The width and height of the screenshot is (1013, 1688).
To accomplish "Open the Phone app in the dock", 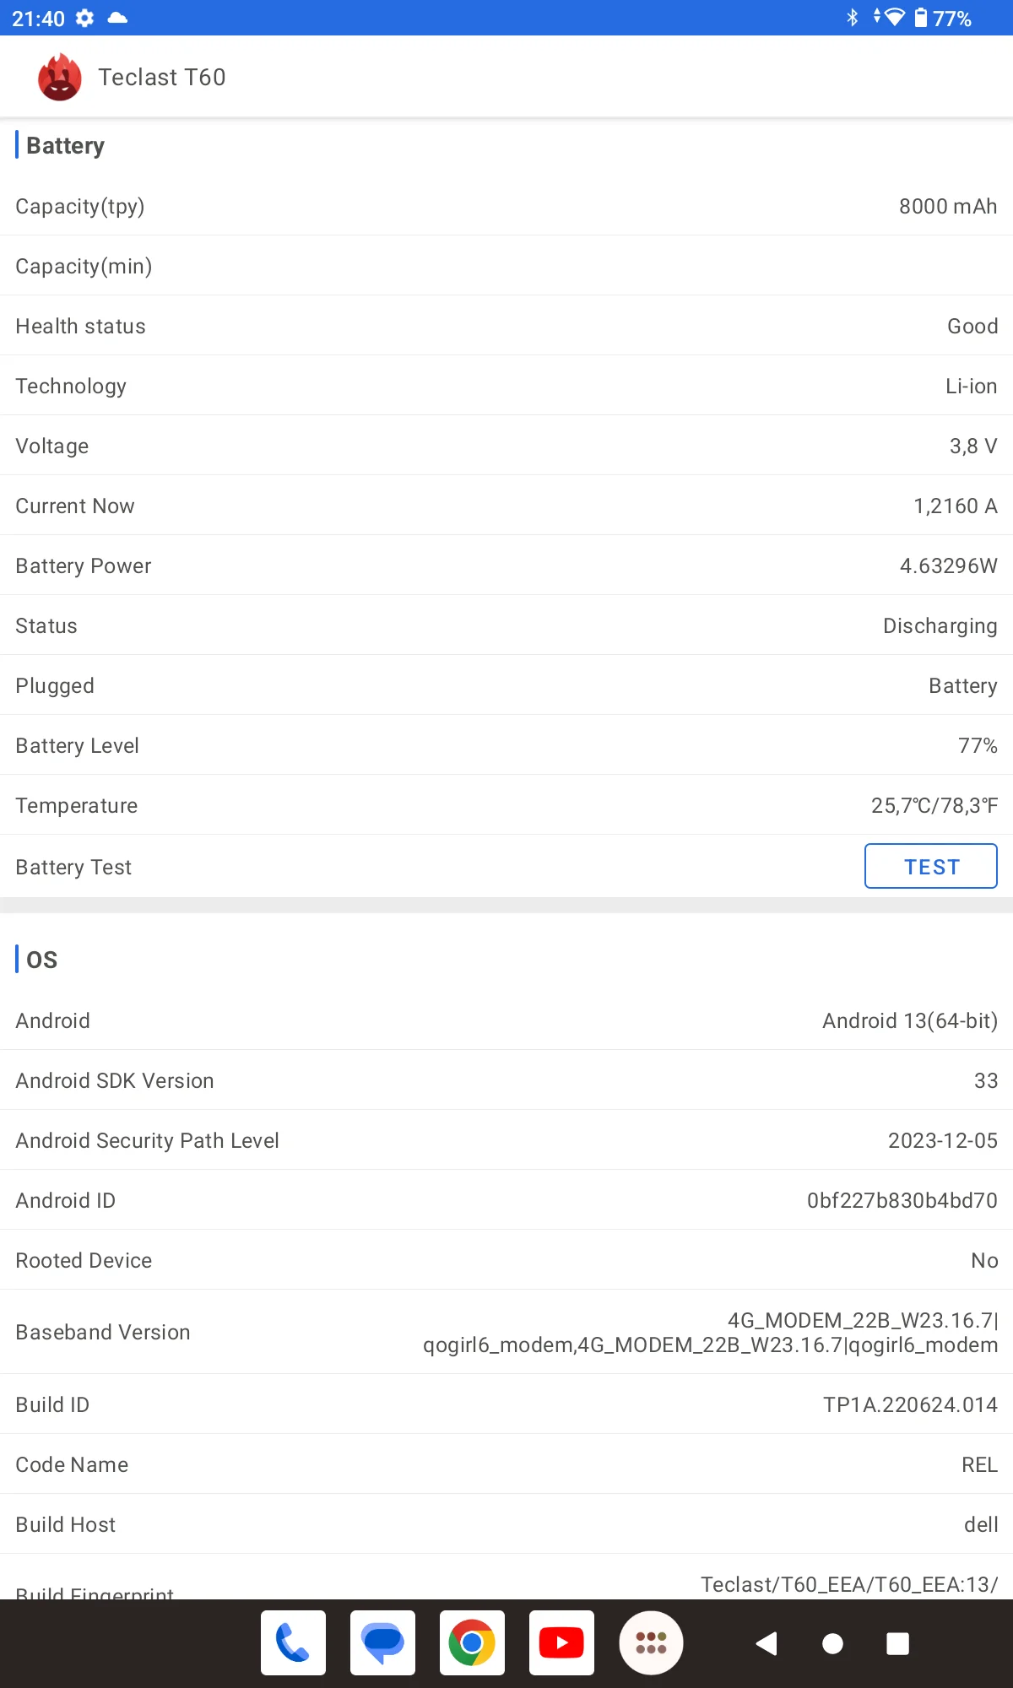I will click(x=293, y=1642).
